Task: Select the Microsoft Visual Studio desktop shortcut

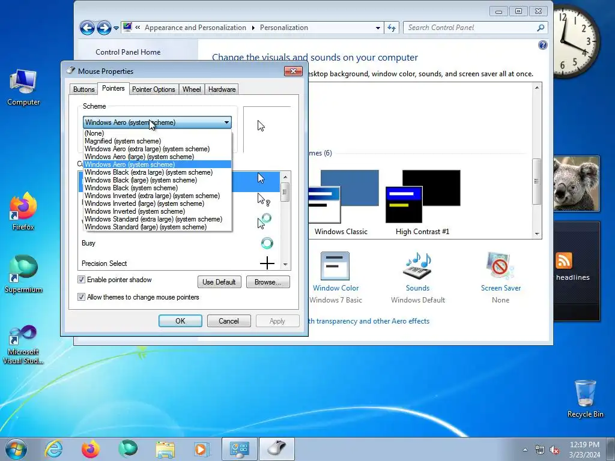Action: tap(23, 344)
